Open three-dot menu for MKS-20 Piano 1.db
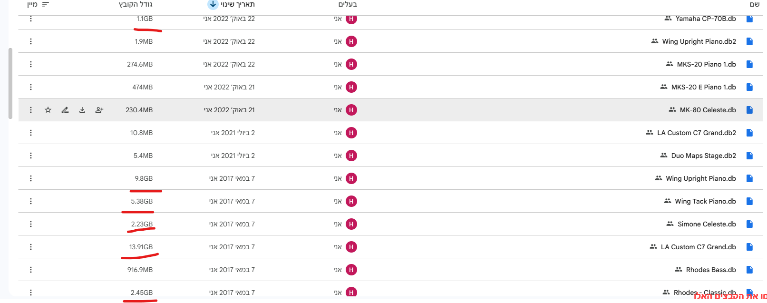Image resolution: width=767 pixels, height=303 pixels. pyautogui.click(x=31, y=64)
